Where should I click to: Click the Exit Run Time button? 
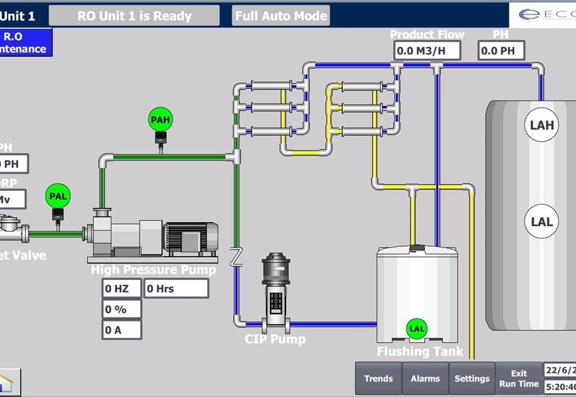[518, 378]
